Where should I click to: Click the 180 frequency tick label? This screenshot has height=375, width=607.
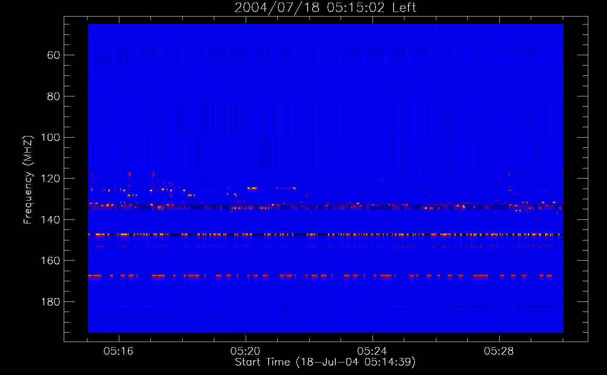pyautogui.click(x=50, y=302)
